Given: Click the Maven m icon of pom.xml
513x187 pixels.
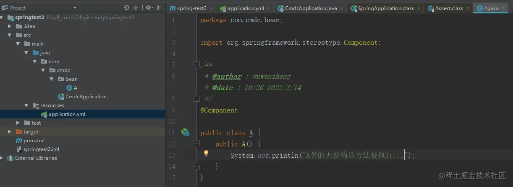Looking at the screenshot, I should (x=18, y=141).
